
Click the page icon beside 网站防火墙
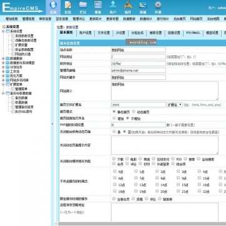(x=13, y=54)
